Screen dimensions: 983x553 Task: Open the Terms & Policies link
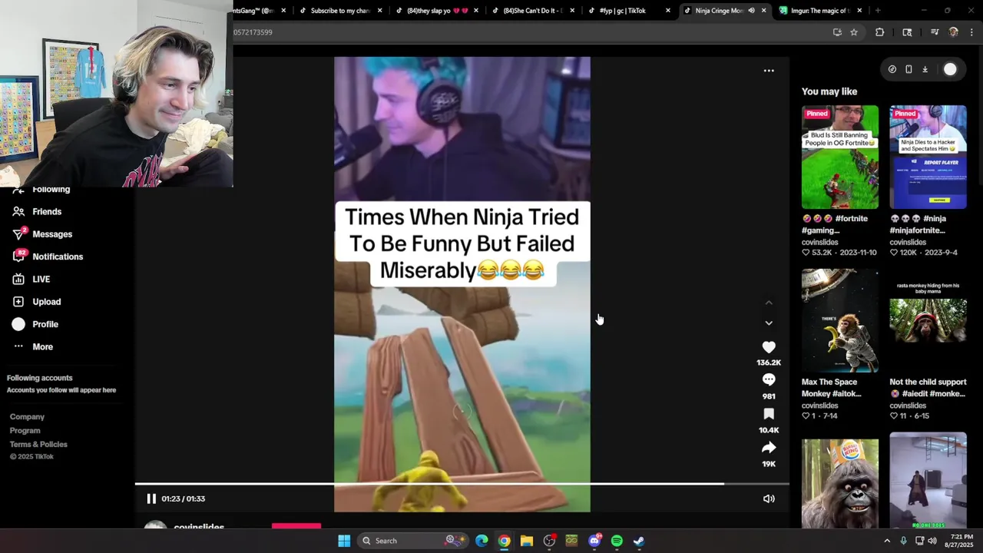click(x=38, y=444)
